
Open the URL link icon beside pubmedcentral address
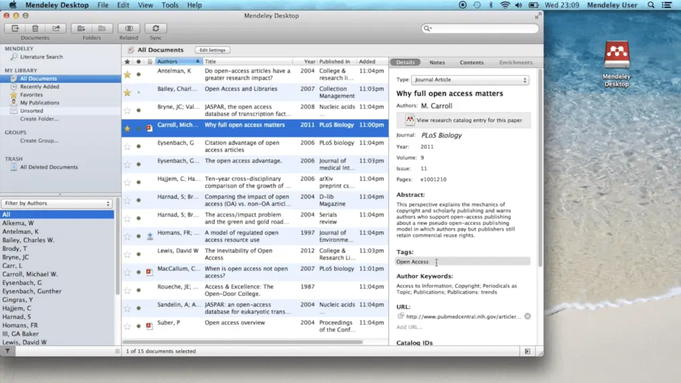[400, 316]
